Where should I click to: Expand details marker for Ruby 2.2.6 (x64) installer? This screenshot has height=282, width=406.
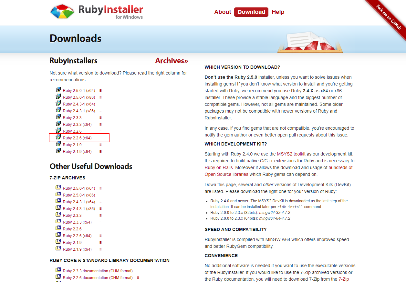pos(100,138)
